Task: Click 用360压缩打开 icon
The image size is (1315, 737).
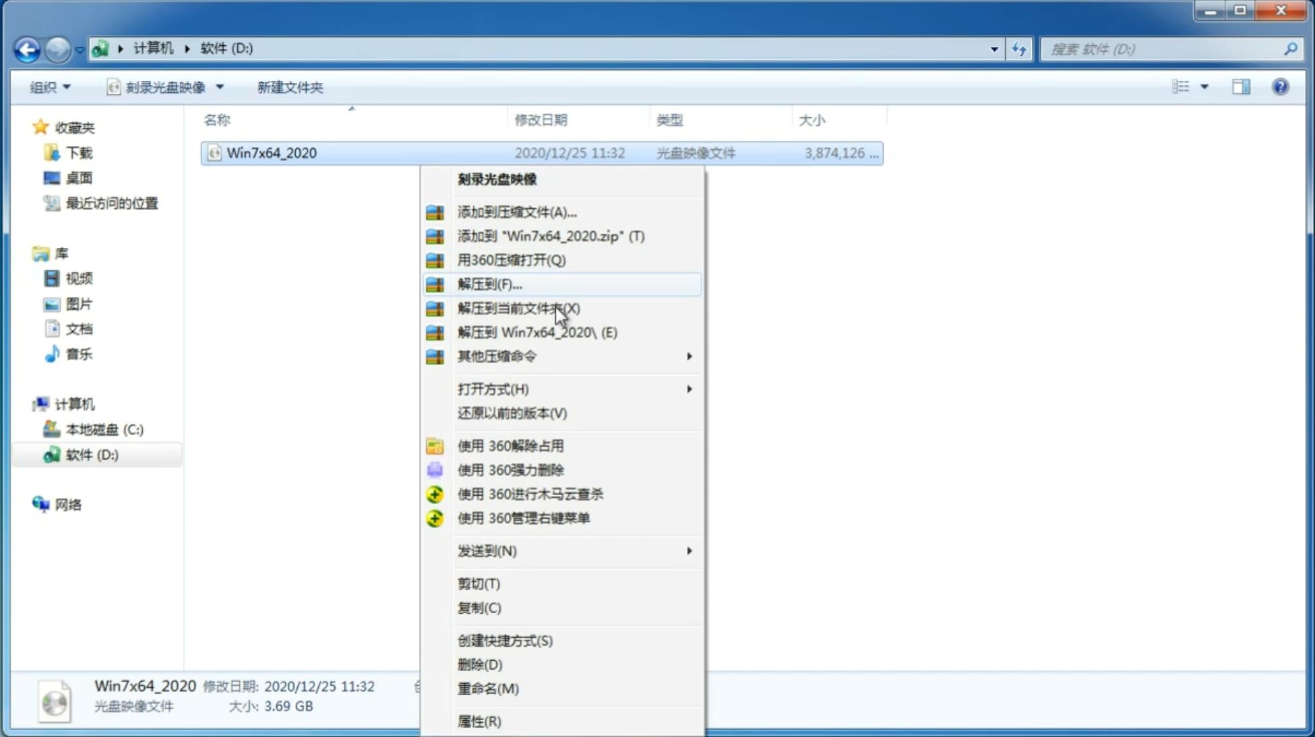Action: coord(433,260)
